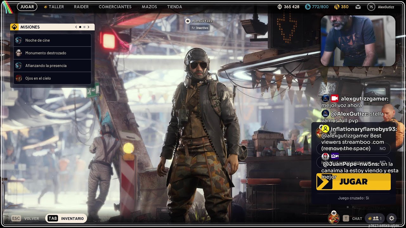Image resolution: width=406 pixels, height=228 pixels.
Task: Select the second missions page dot
Action: (x=84, y=27)
